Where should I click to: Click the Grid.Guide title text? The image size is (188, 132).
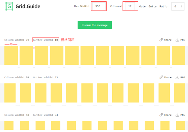(28, 7)
